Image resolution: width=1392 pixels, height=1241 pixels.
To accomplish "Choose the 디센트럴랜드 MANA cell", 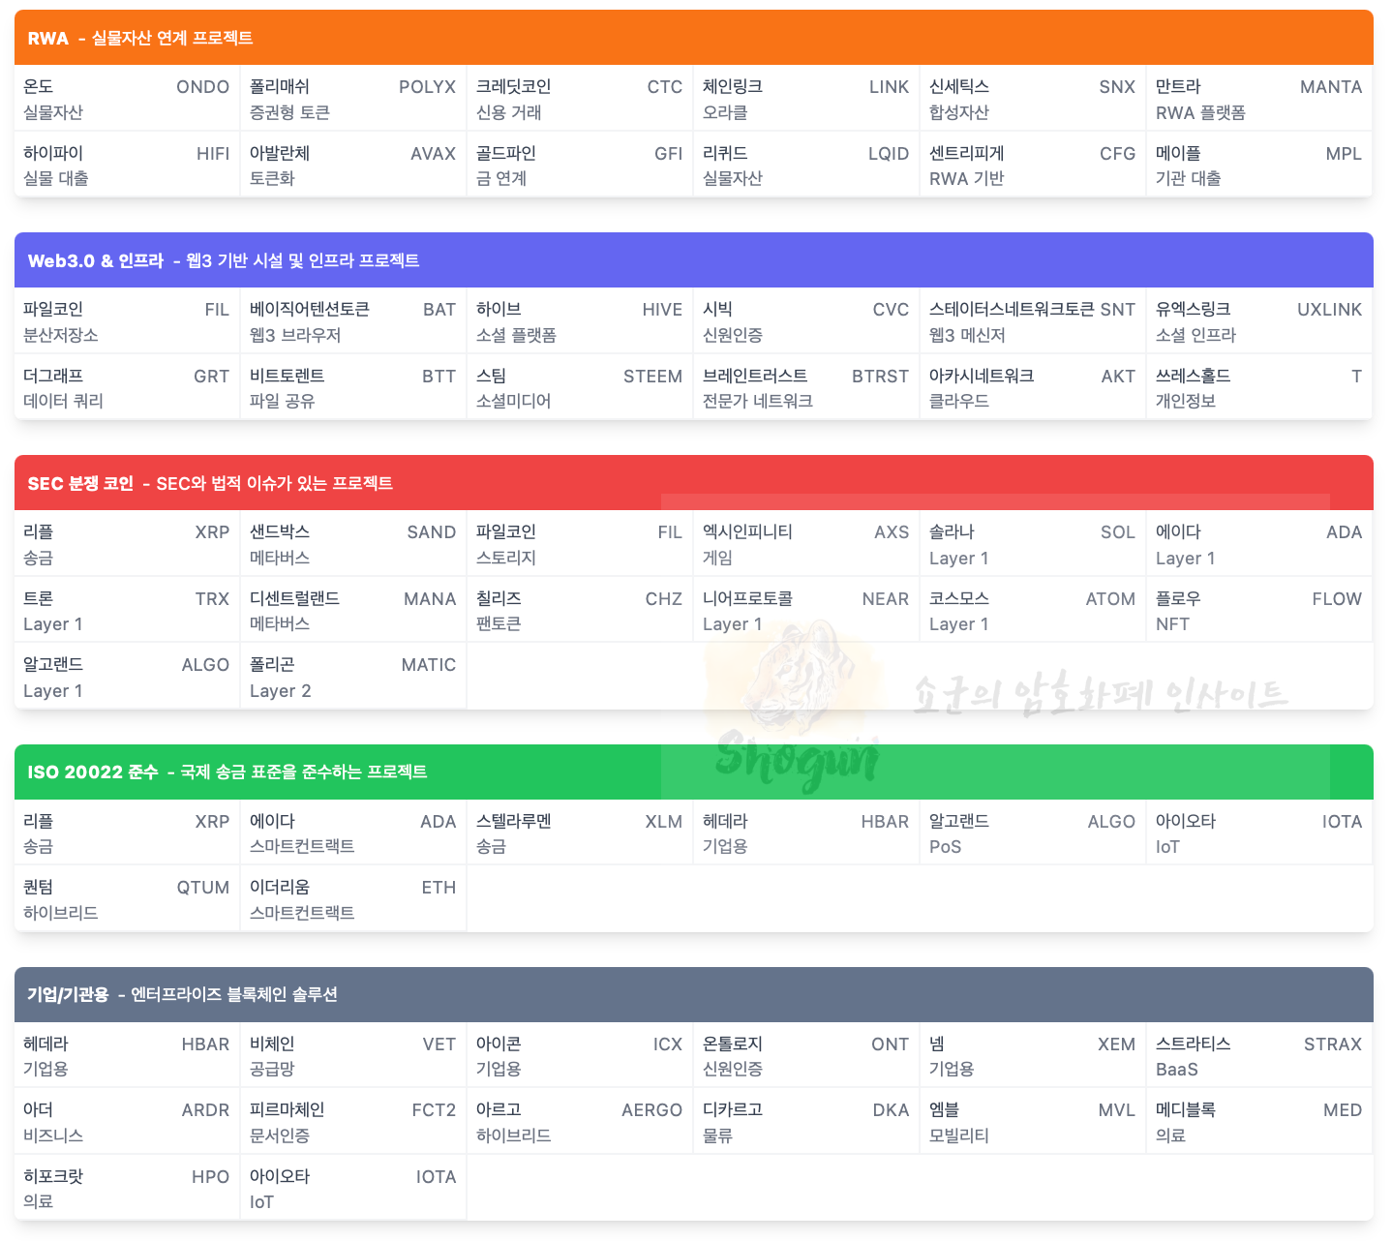I will [353, 610].
